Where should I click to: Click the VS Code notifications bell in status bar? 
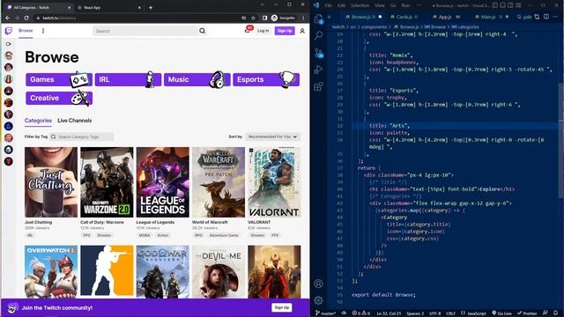point(556,313)
